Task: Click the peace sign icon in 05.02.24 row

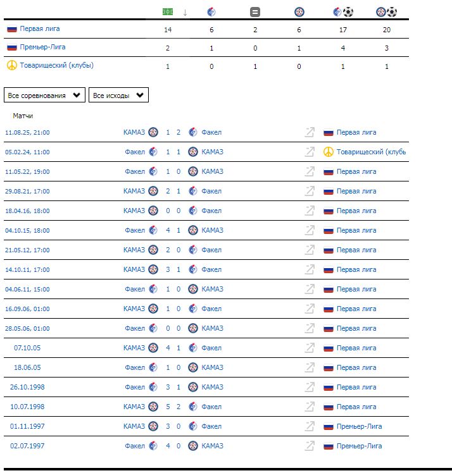Action: [329, 152]
